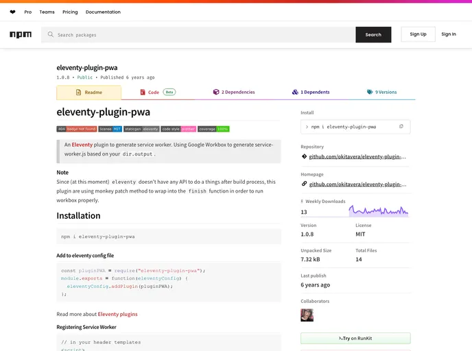Screen dimensions: 472x351
Task: Click the Readme file icon
Action: [x=79, y=93]
